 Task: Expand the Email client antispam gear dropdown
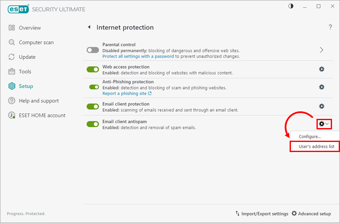point(324,124)
